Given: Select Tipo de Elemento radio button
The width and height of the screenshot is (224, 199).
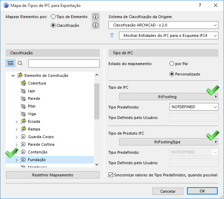Looking at the screenshot, I should [x=53, y=17].
